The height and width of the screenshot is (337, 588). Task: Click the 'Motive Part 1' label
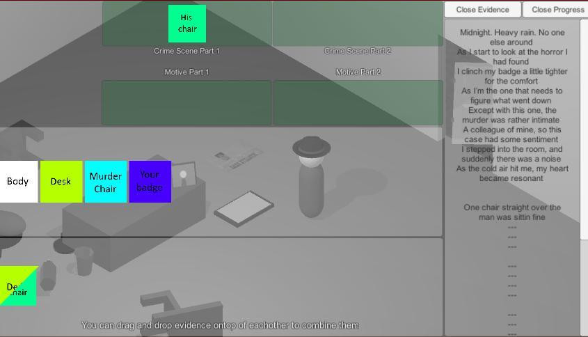pos(186,72)
